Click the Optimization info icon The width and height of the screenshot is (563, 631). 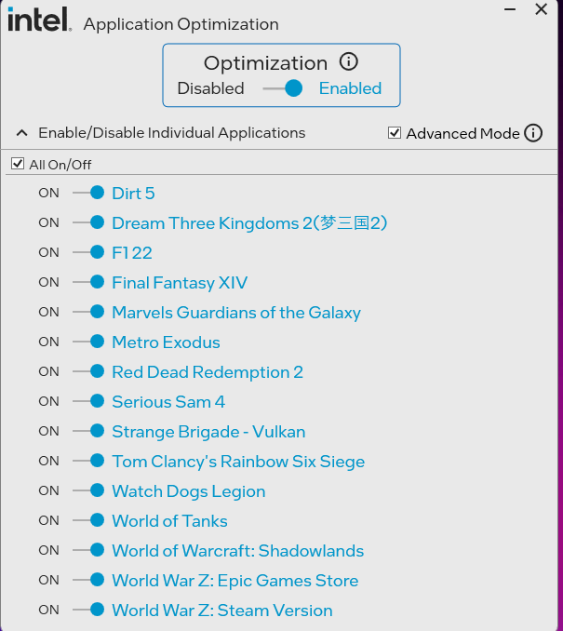(349, 62)
